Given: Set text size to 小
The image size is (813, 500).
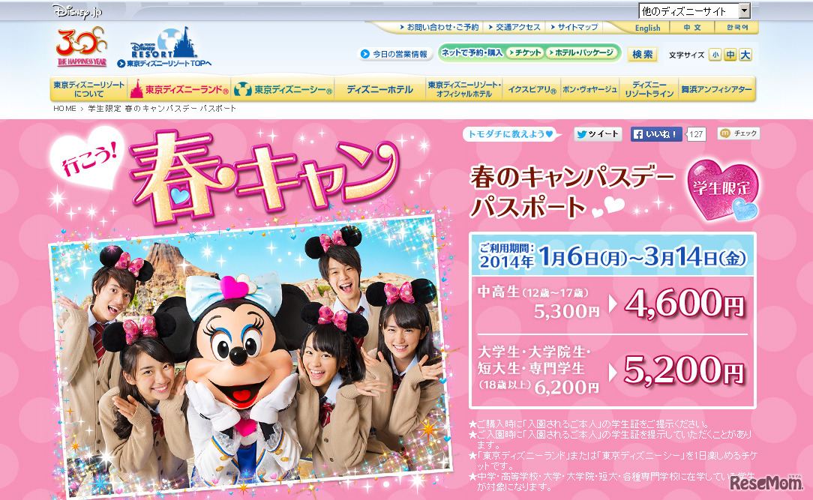Looking at the screenshot, I should (715, 55).
